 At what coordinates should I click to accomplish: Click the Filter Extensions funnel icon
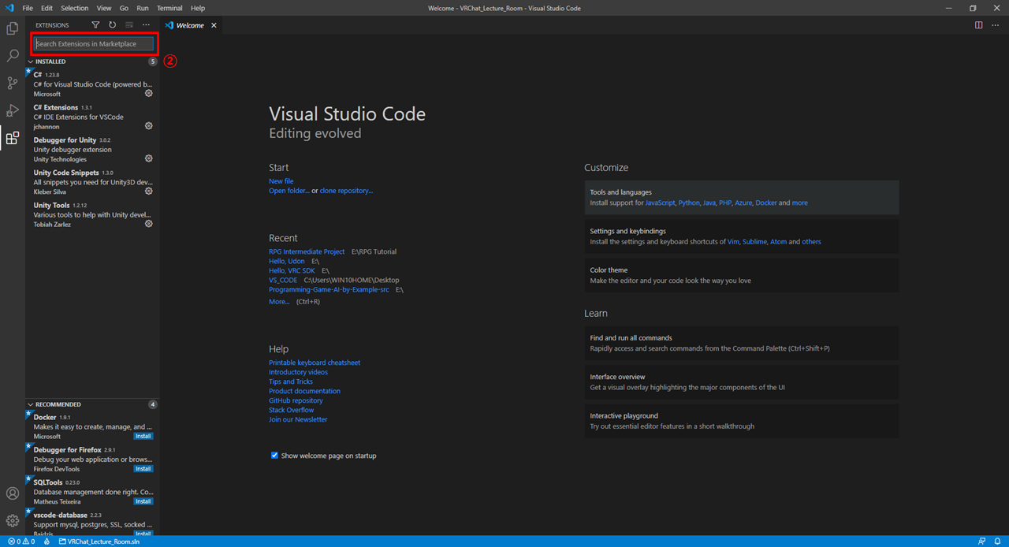point(95,25)
